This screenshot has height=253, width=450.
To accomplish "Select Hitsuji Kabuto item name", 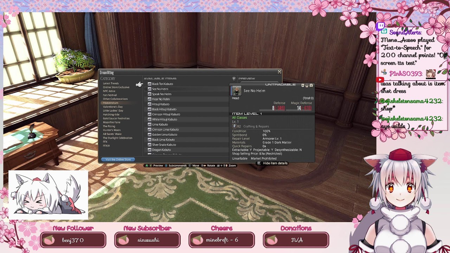I will point(161,104).
